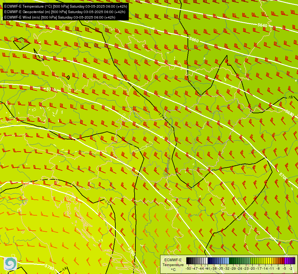Click the legend title 'ECMWF-E Temperature °C'
The height and width of the screenshot is (274, 298).
(173, 265)
